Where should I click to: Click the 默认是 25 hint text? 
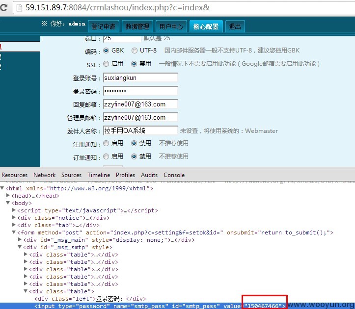[157, 38]
